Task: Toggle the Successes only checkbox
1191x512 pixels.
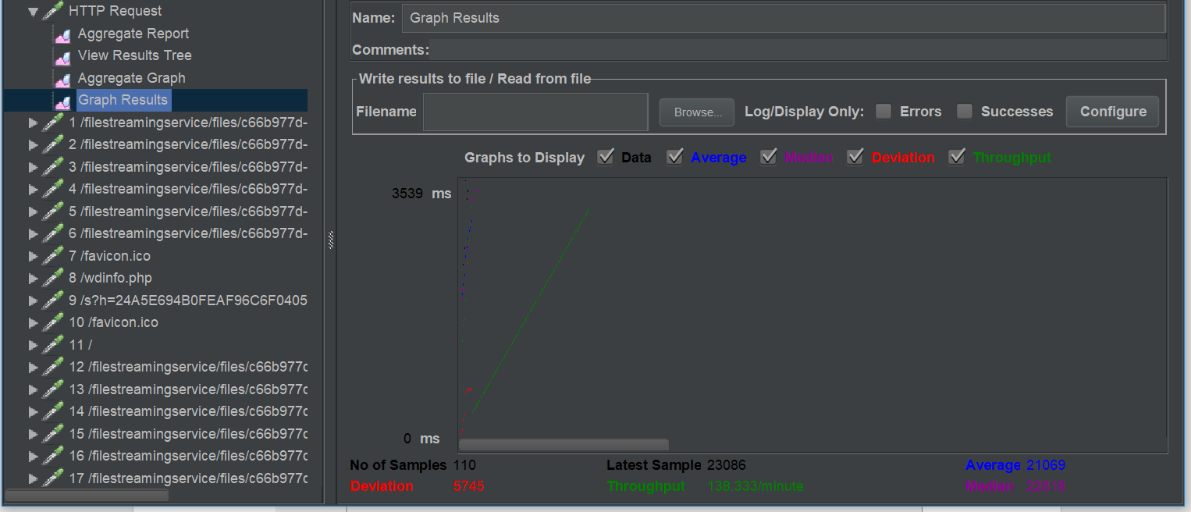Action: tap(965, 112)
